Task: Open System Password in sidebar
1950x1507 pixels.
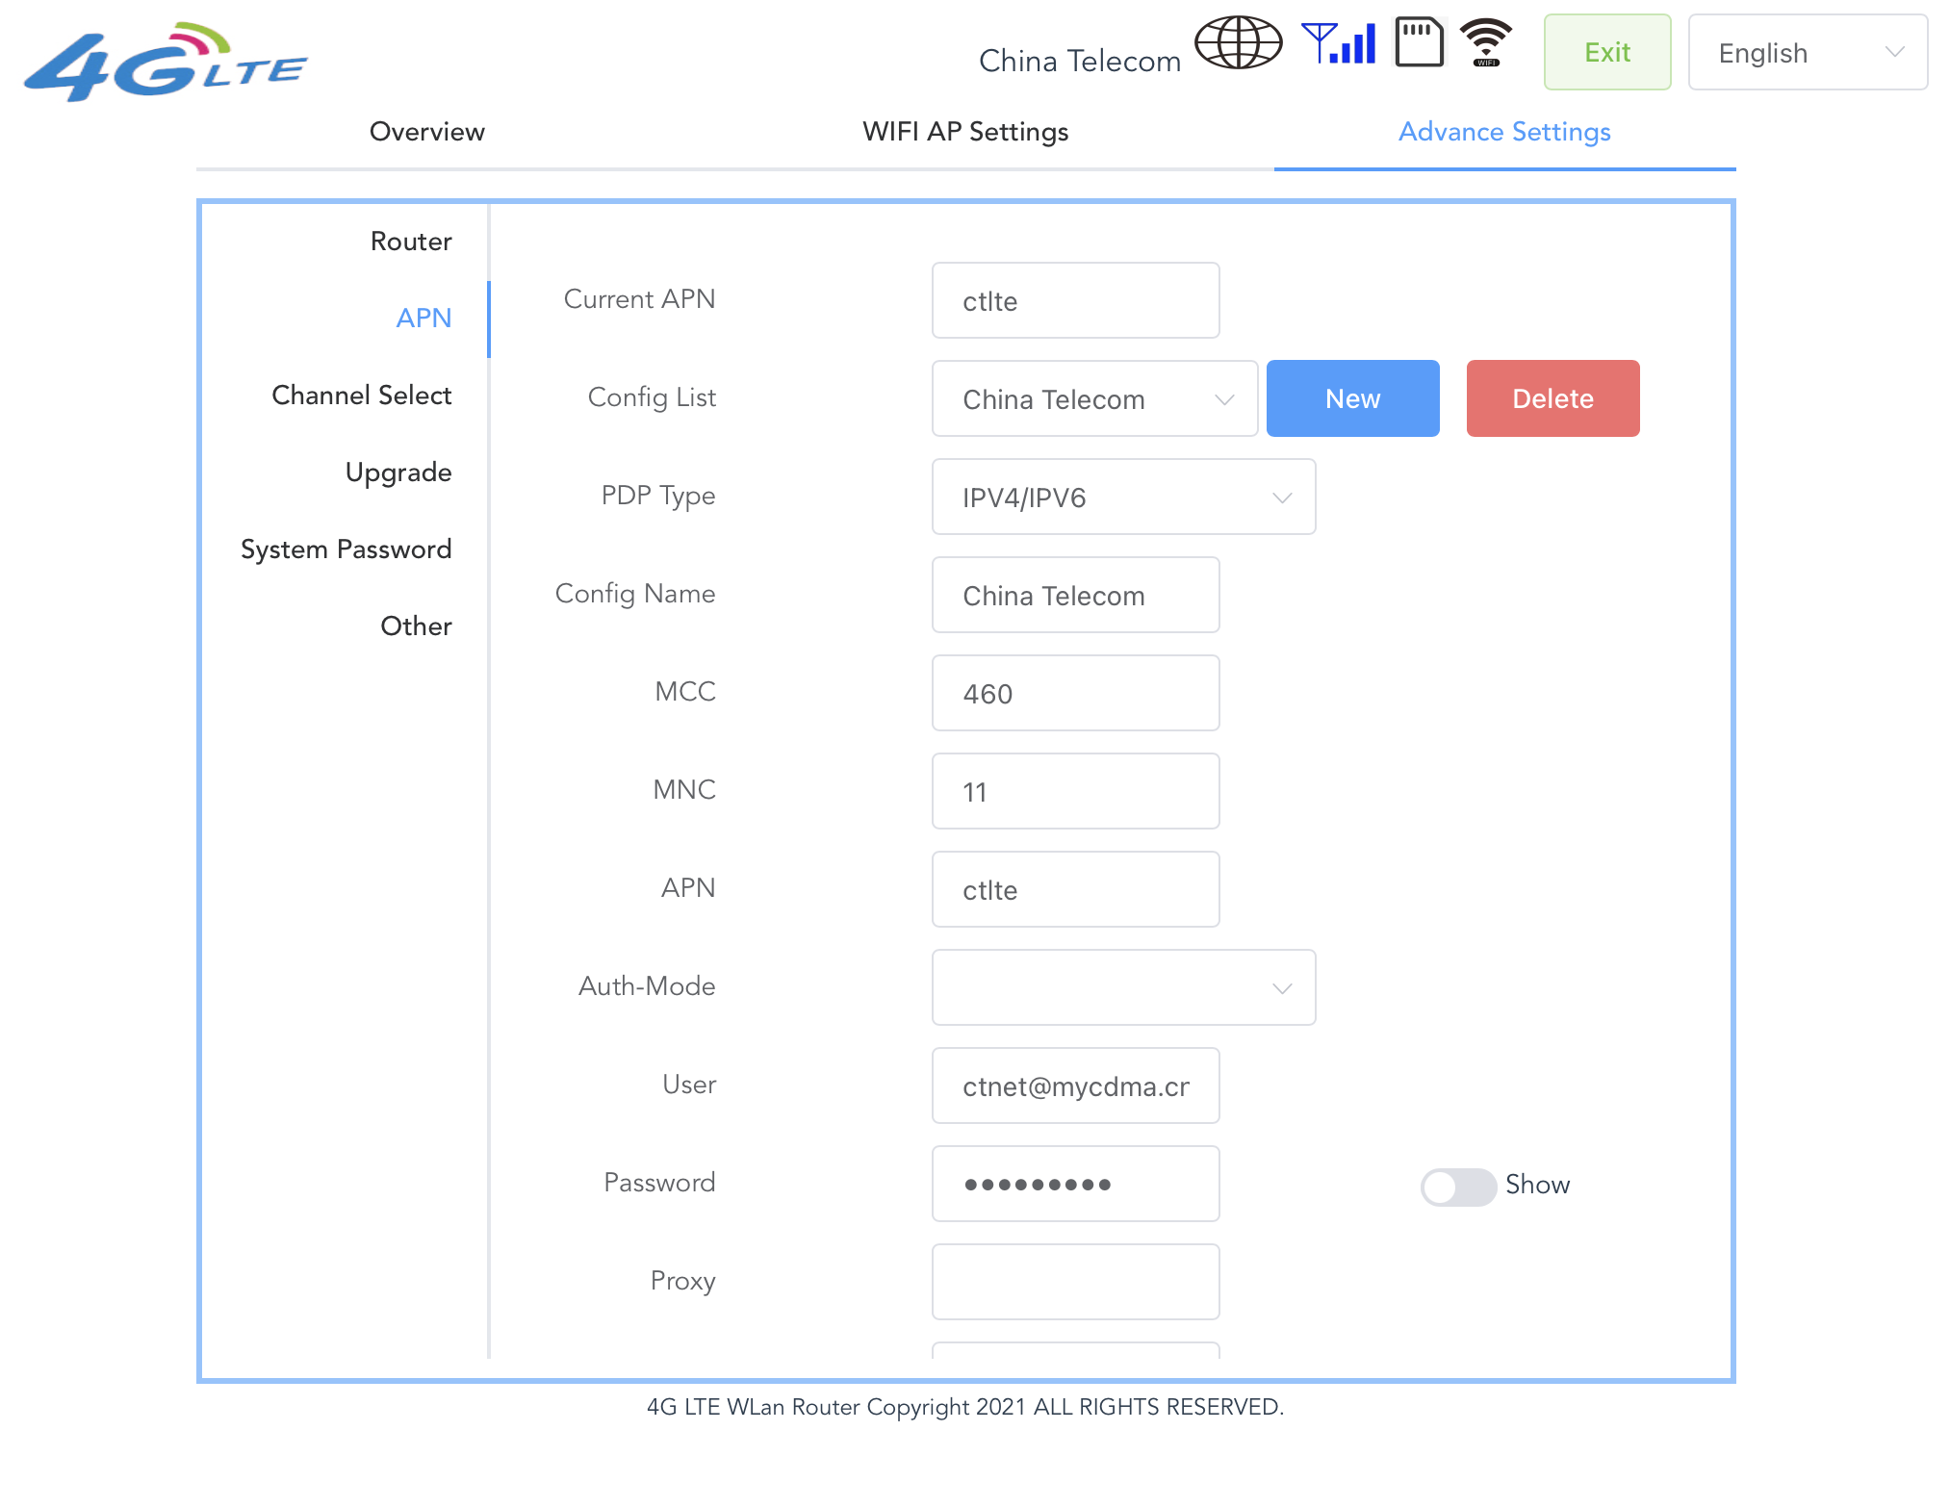Action: point(346,549)
